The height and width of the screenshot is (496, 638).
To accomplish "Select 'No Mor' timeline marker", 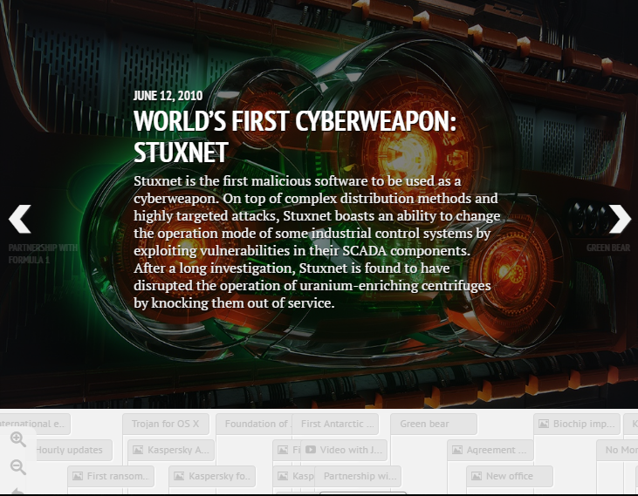I will coord(617,450).
